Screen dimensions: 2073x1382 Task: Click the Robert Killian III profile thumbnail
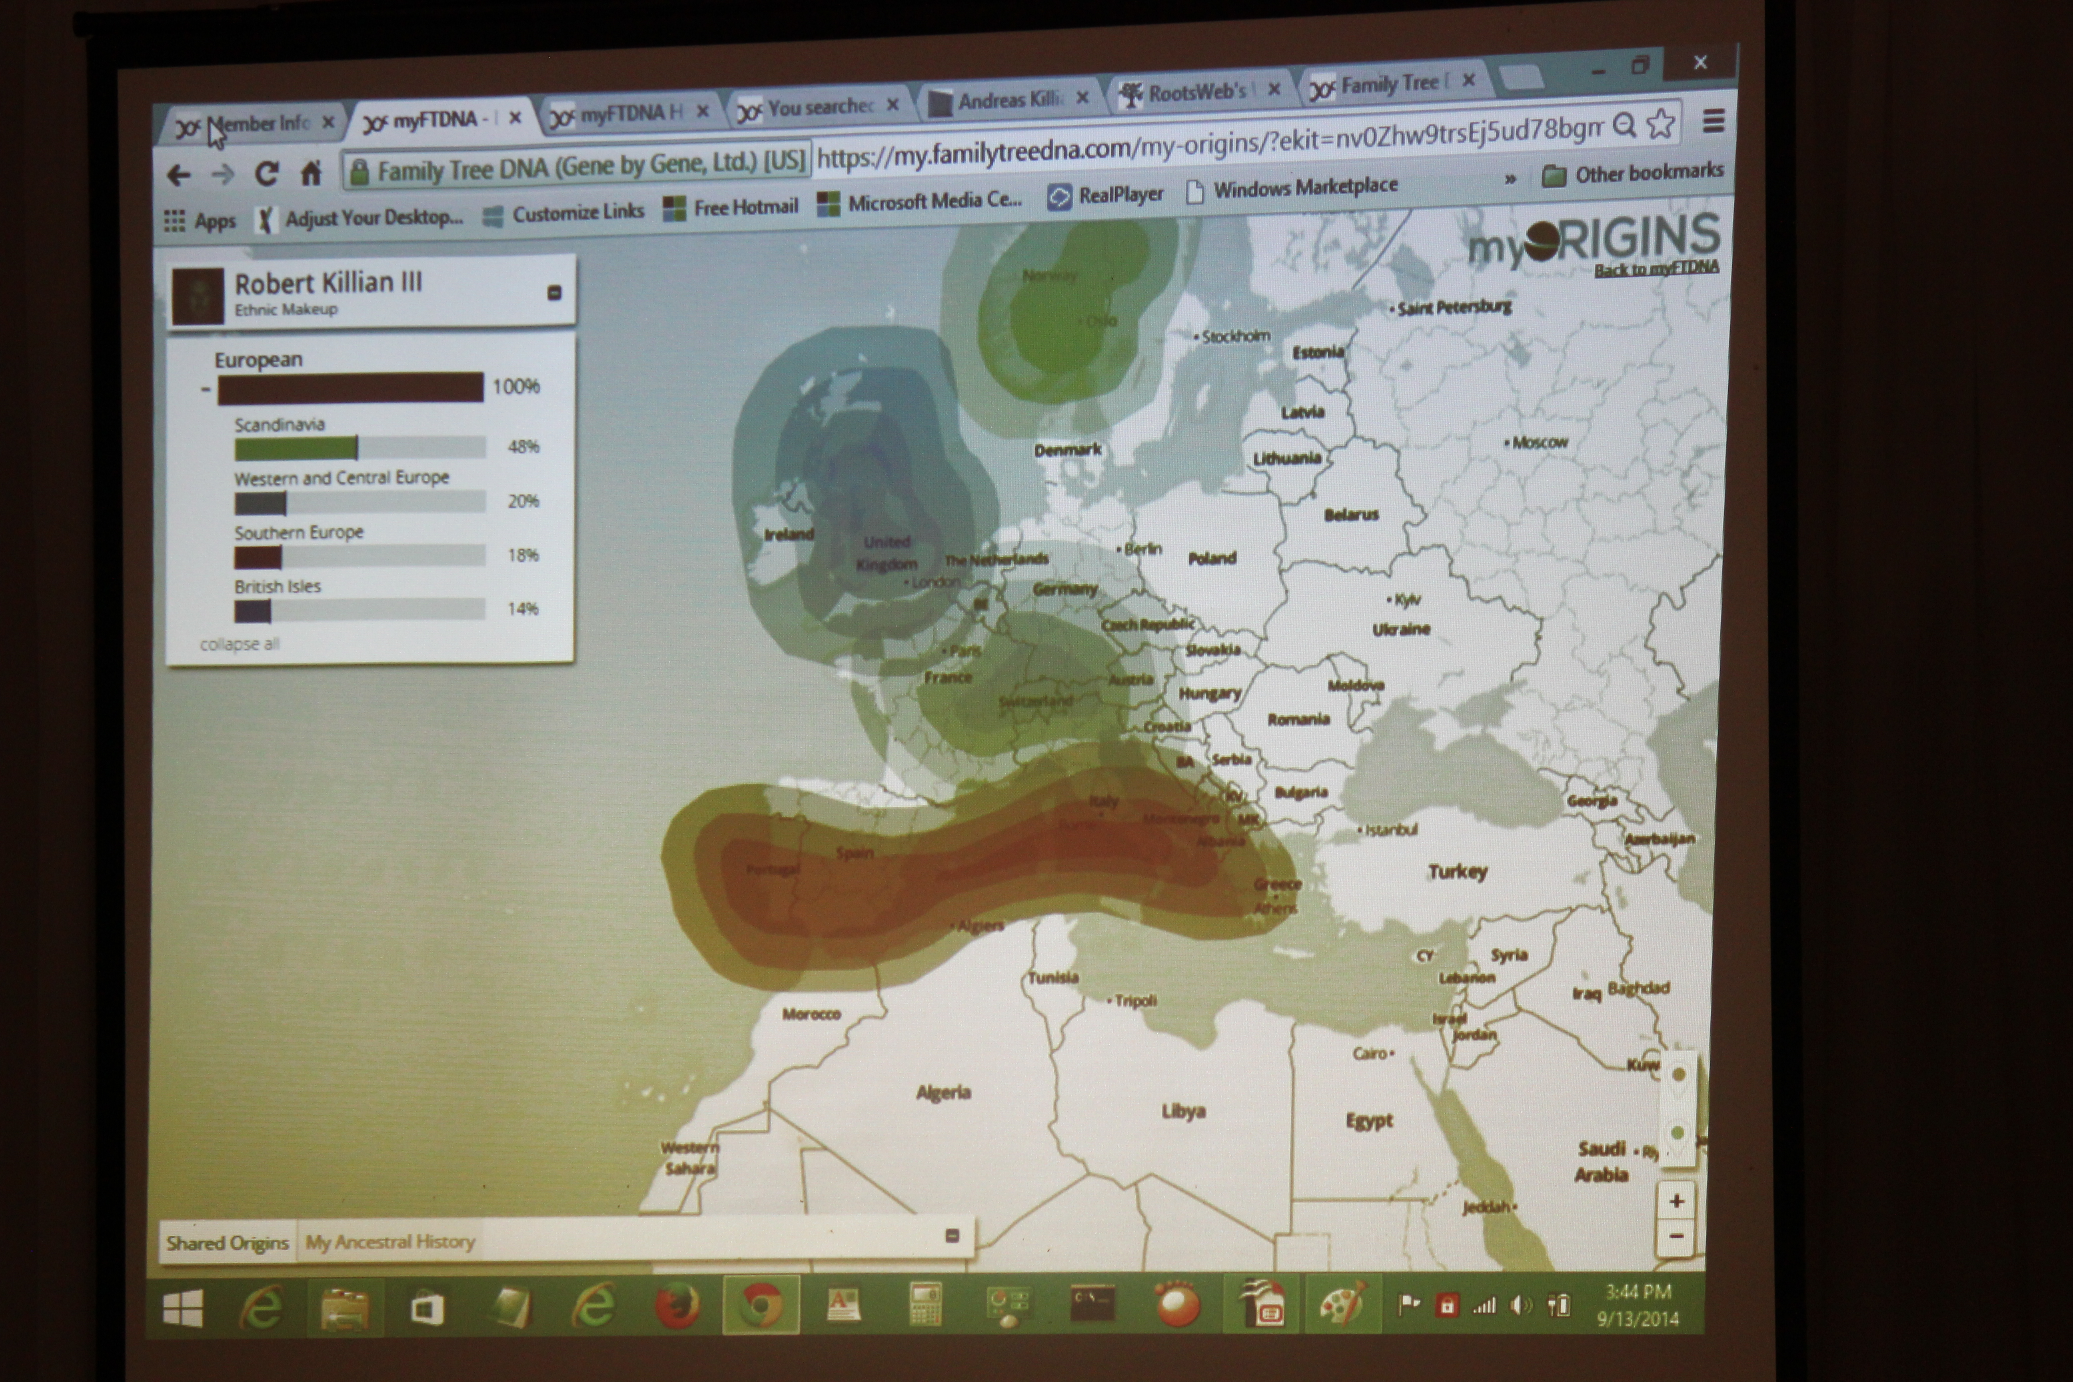point(198,296)
